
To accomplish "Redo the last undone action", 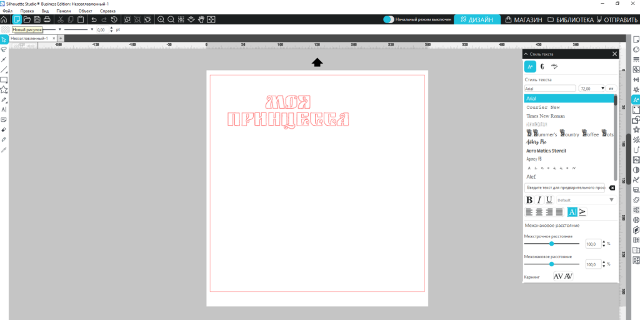I will [x=104, y=19].
